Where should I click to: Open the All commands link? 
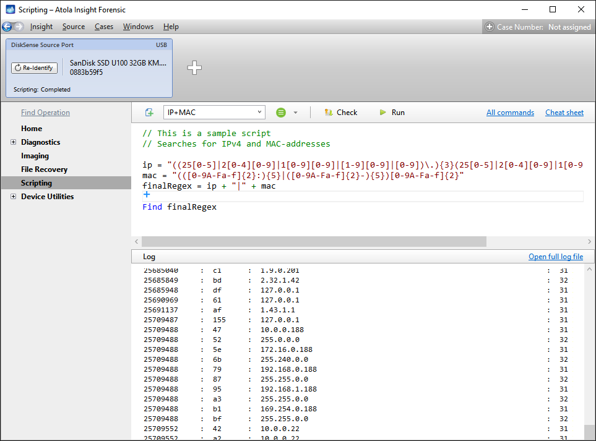pyautogui.click(x=510, y=113)
